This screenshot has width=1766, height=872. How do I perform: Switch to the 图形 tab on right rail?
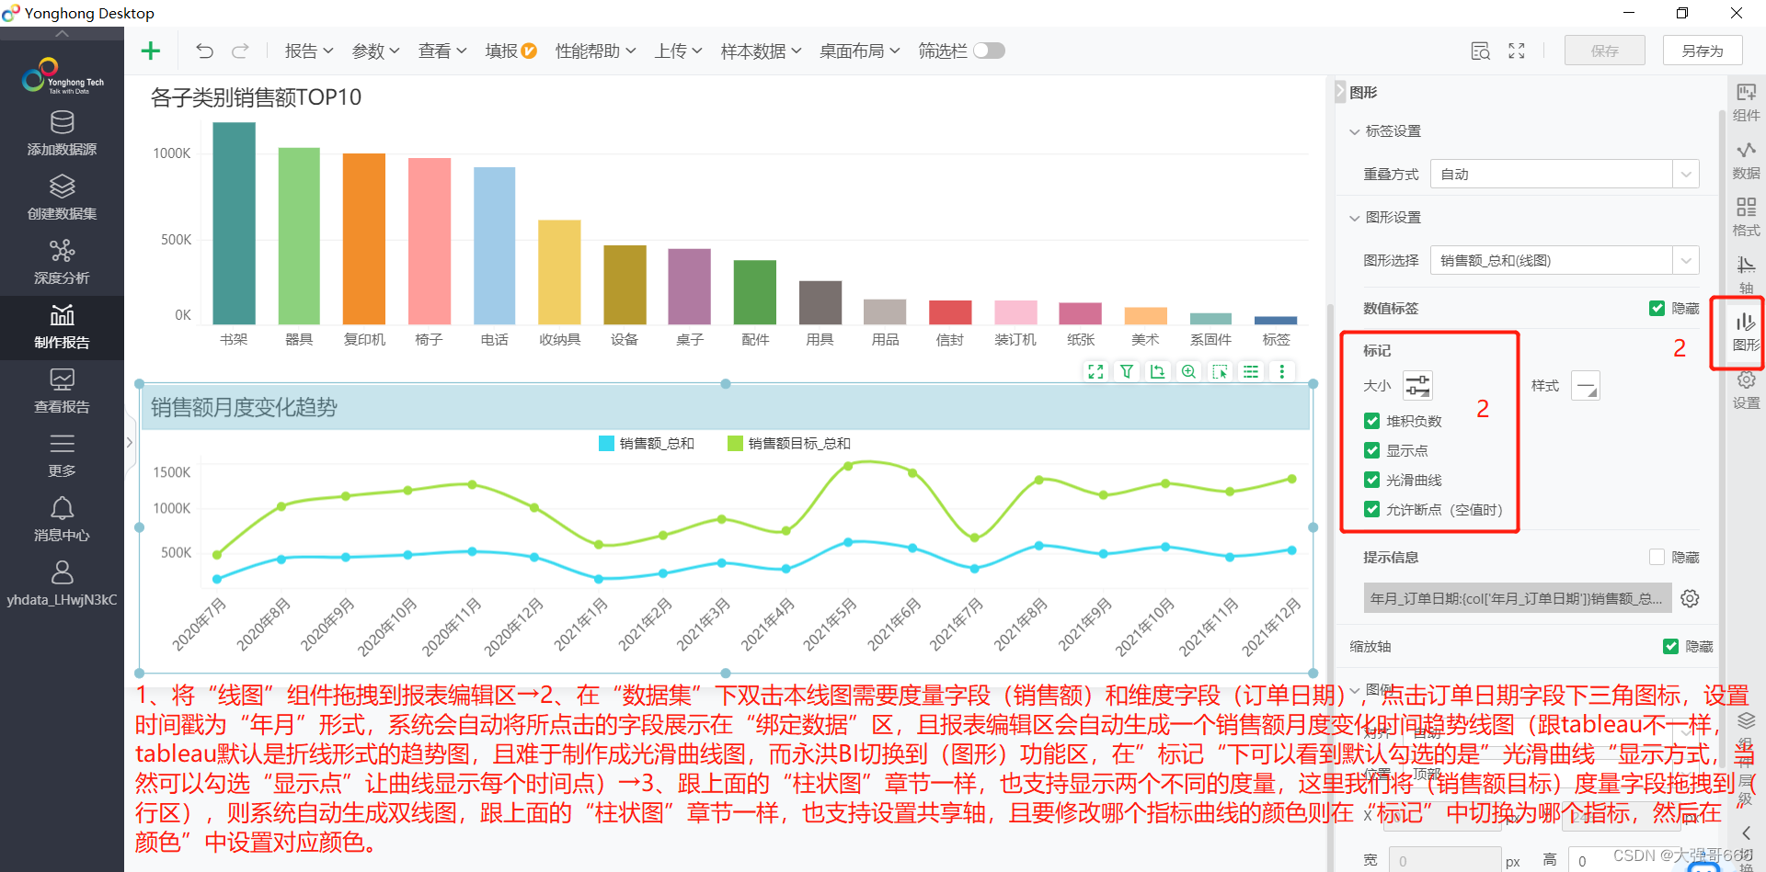[x=1746, y=332]
